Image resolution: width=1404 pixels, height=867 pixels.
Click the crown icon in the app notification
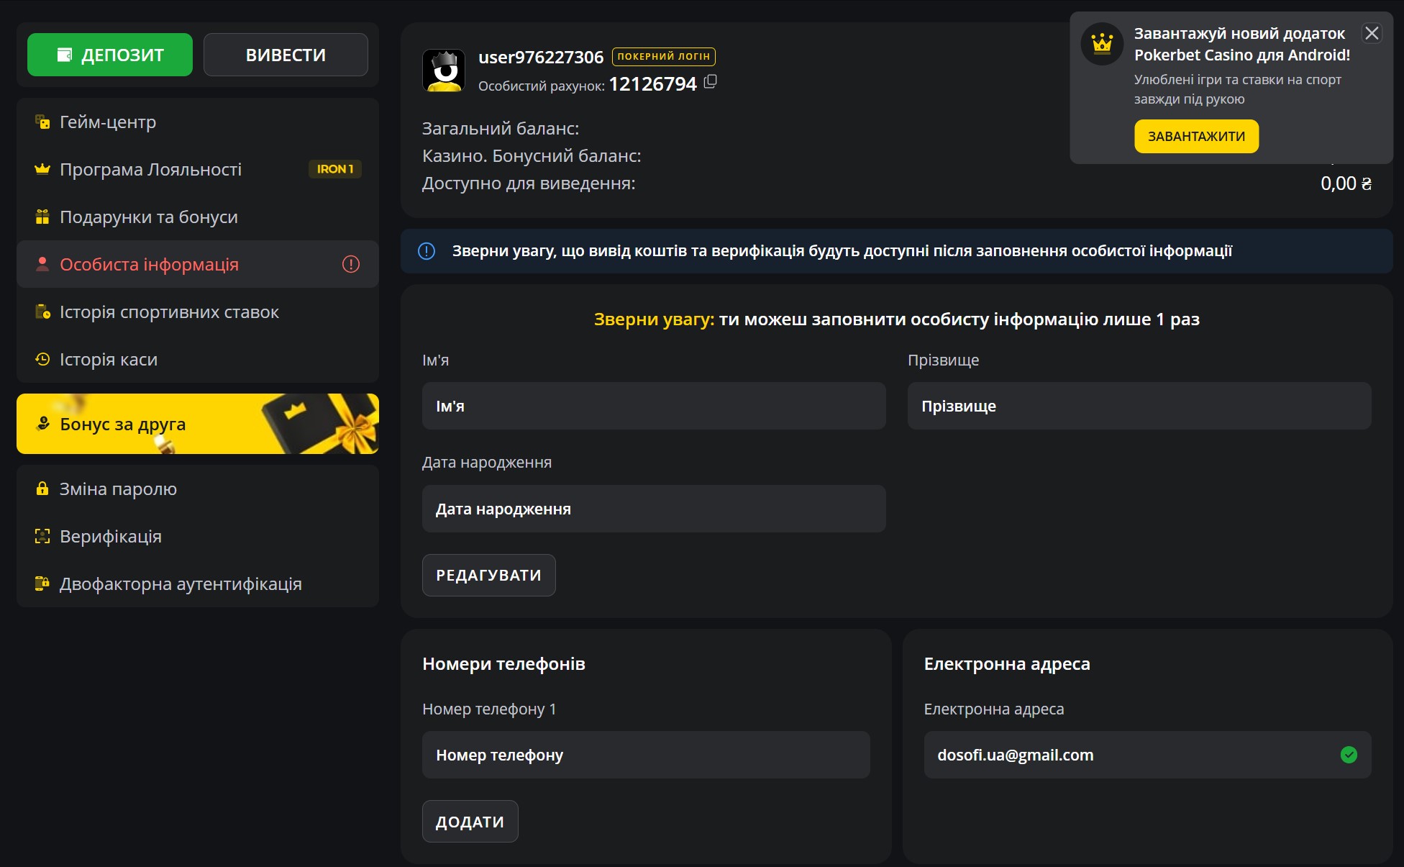click(1102, 44)
